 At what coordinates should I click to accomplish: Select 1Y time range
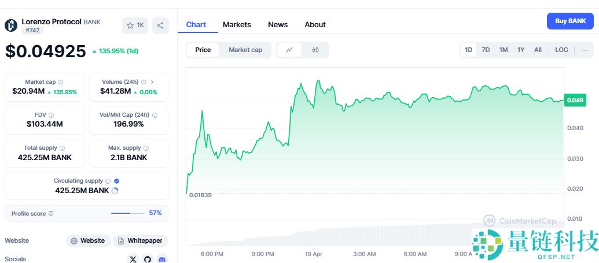coord(521,50)
